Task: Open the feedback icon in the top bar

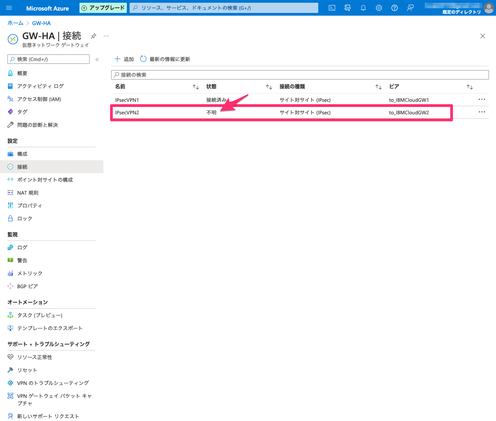Action: 410,8
